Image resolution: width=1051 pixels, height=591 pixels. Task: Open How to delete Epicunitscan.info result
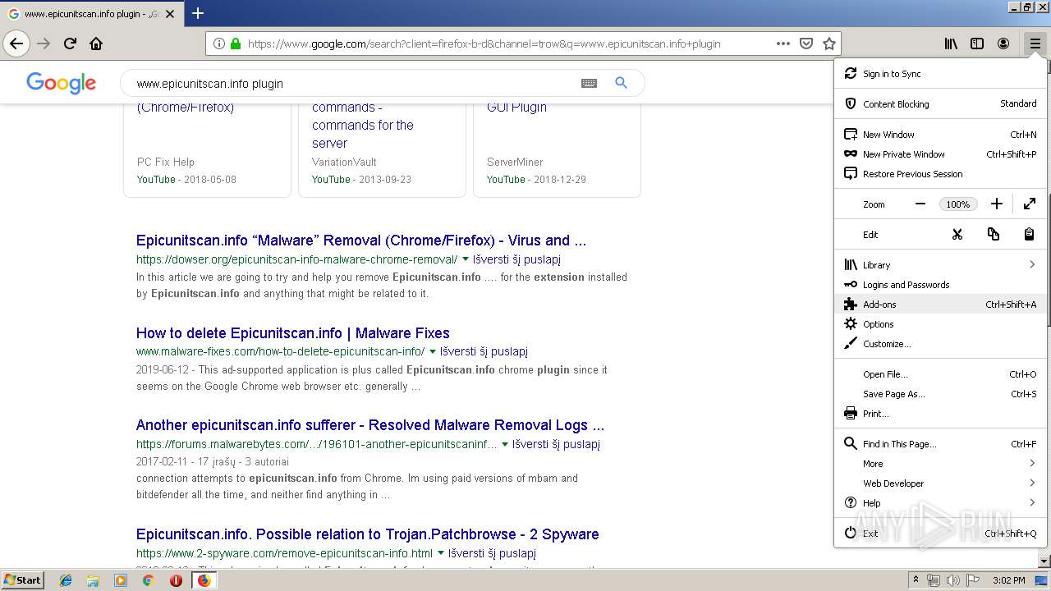(x=293, y=333)
